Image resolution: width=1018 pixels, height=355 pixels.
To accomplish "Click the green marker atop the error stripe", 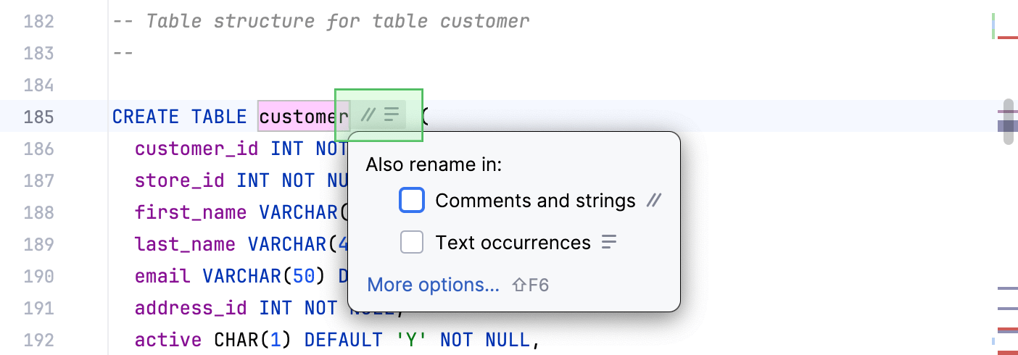I will [993, 25].
